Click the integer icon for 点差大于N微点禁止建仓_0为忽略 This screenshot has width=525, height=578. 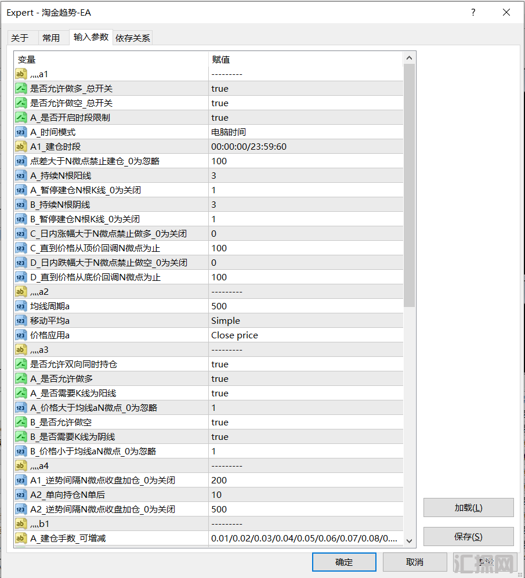click(21, 161)
